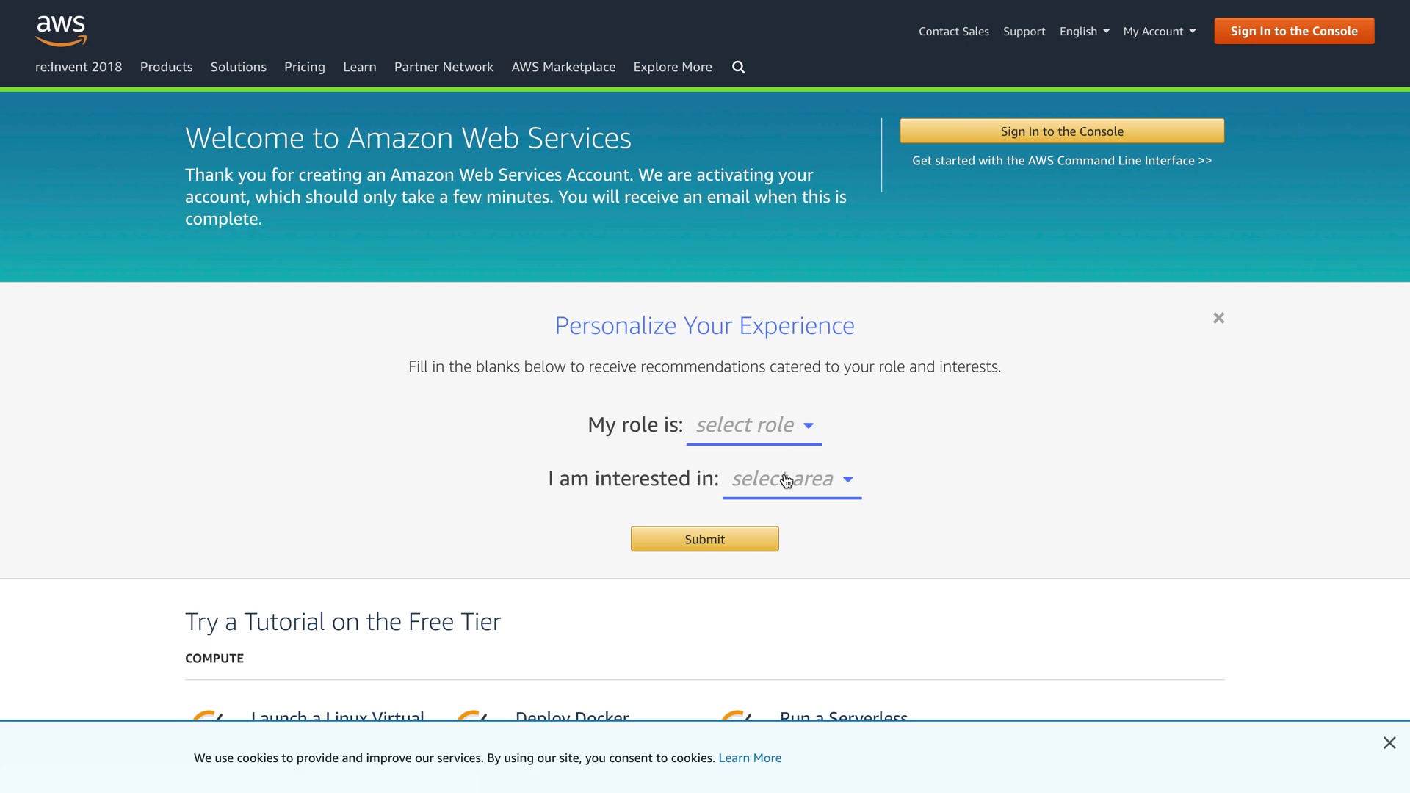Open the Solutions menu
This screenshot has height=793, width=1410.
(238, 67)
